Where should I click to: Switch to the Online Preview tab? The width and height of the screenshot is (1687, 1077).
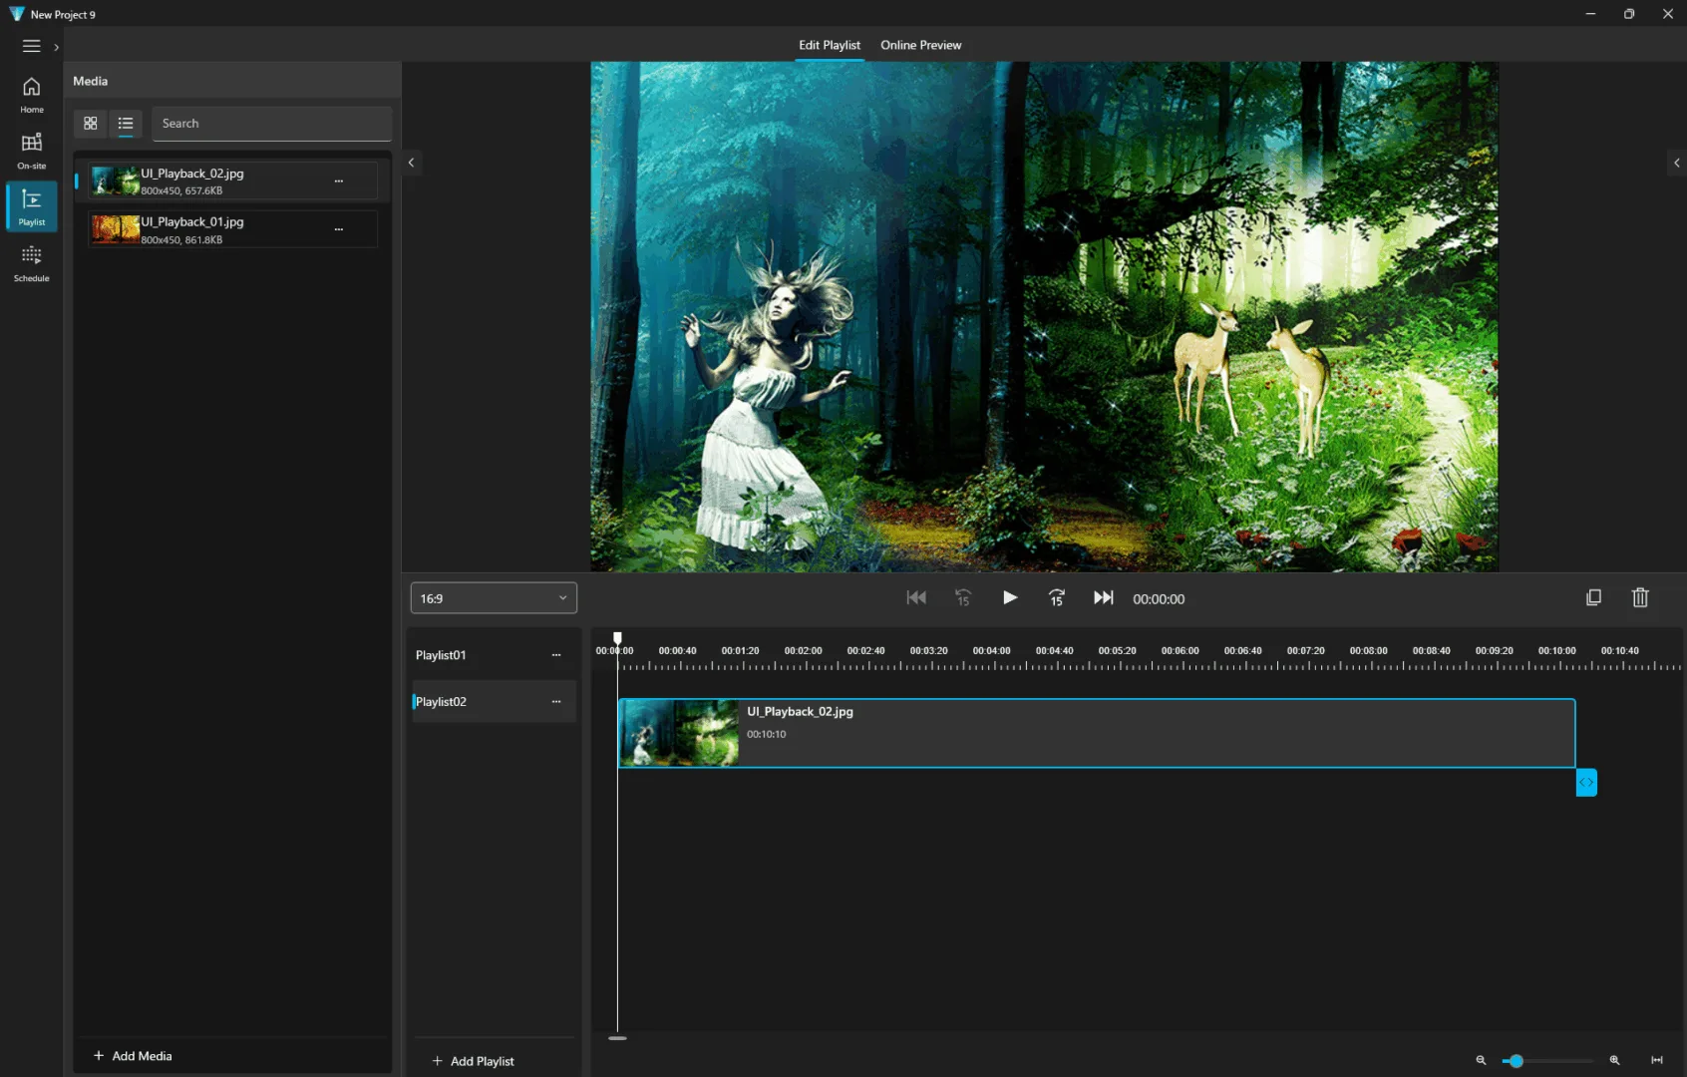tap(919, 45)
